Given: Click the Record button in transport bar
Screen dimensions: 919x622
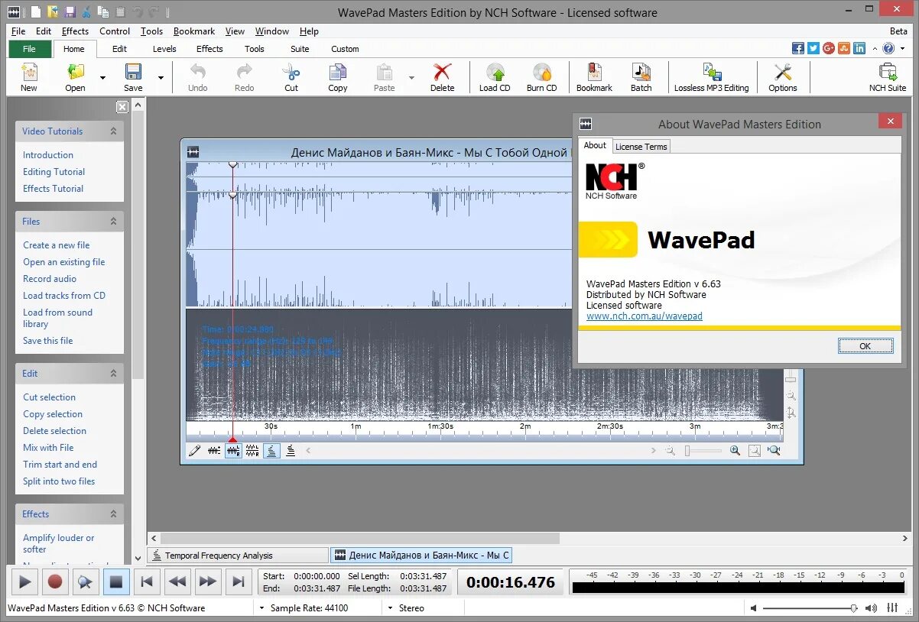Looking at the screenshot, I should coord(54,582).
